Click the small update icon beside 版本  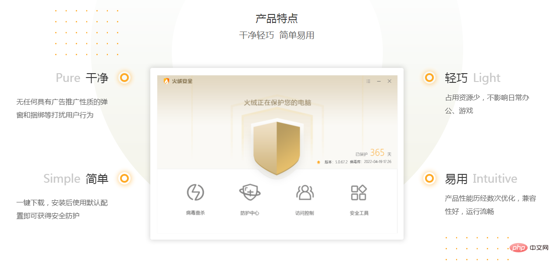[x=319, y=162]
